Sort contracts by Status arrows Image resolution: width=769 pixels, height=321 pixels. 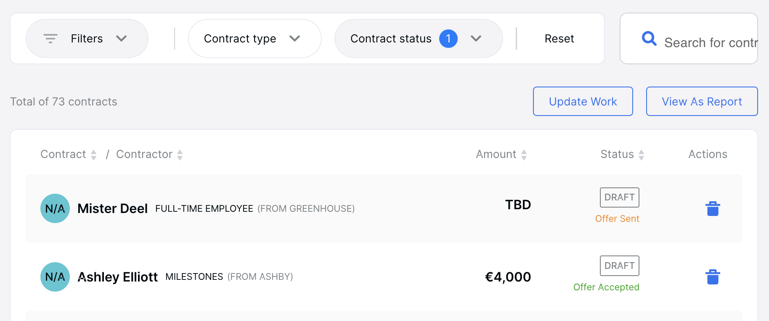click(642, 155)
